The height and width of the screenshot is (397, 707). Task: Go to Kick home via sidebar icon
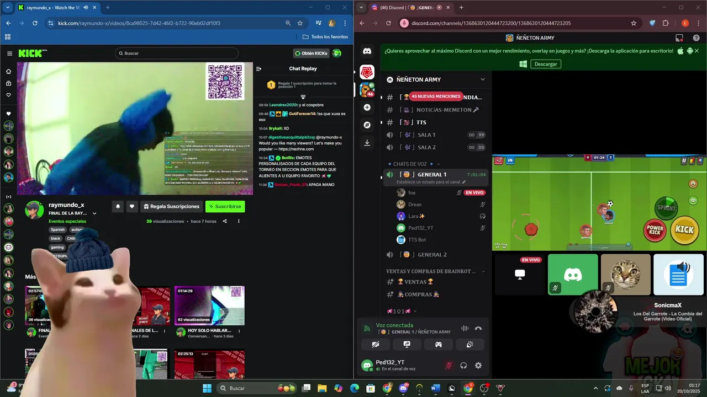pyautogui.click(x=8, y=71)
